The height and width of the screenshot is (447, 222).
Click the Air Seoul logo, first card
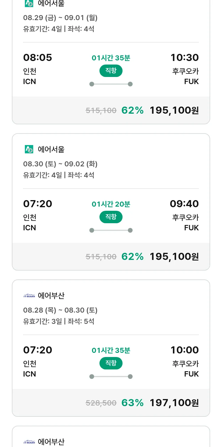click(29, 3)
